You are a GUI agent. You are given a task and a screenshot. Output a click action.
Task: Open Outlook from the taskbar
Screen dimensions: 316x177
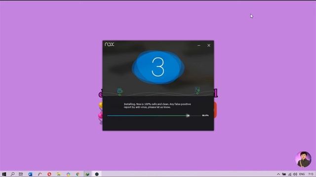pyautogui.click(x=30, y=174)
